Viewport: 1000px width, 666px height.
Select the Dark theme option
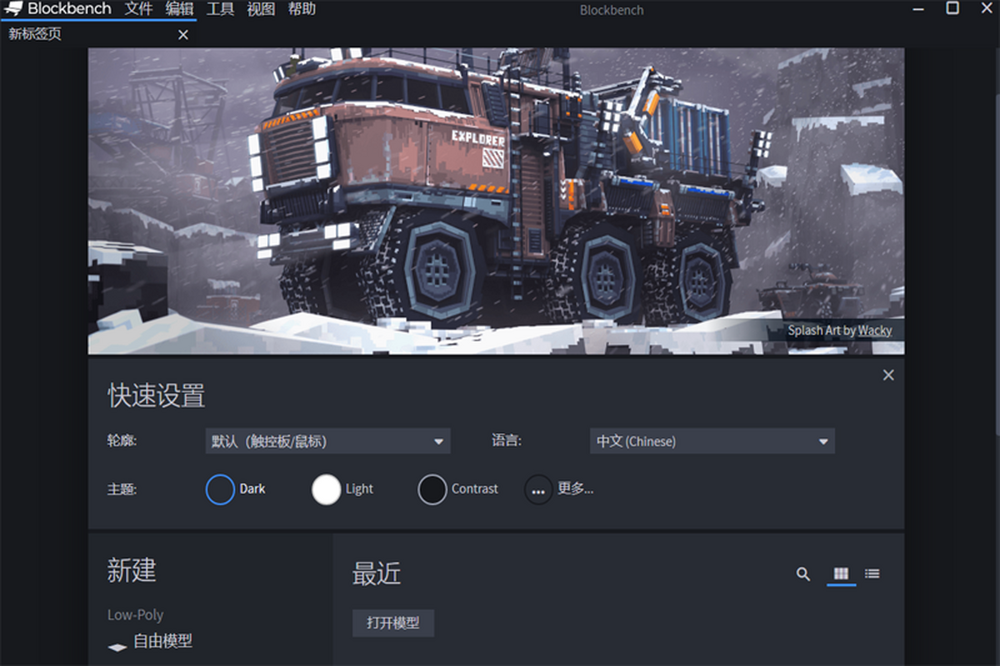click(x=220, y=490)
